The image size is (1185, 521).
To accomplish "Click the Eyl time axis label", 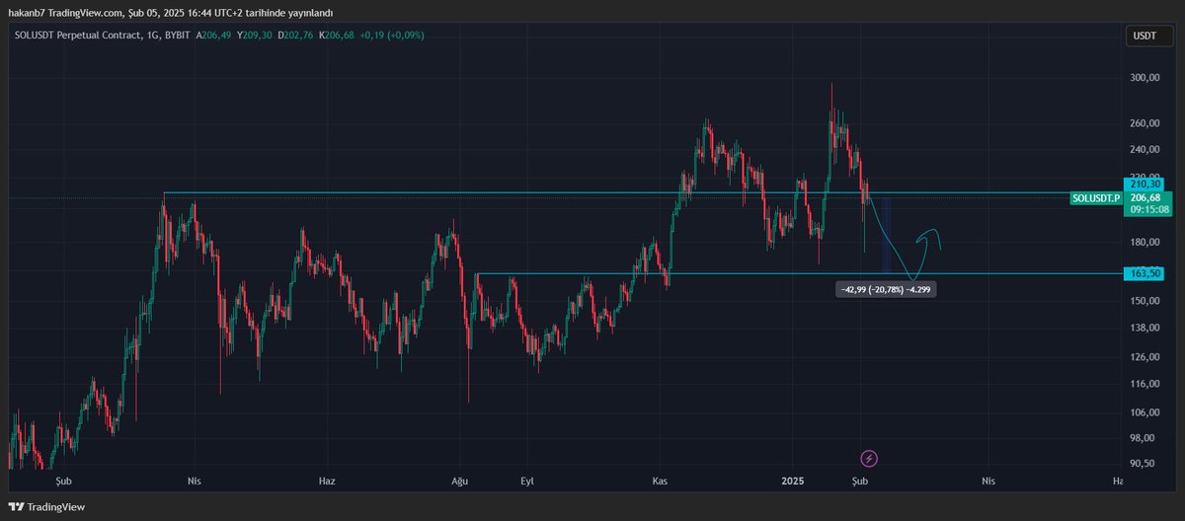I will tap(527, 481).
